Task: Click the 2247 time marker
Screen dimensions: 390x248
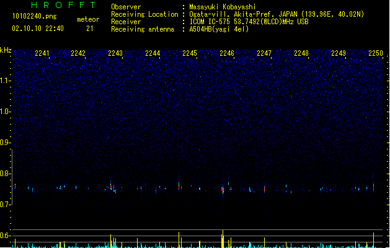Action: click(x=264, y=53)
